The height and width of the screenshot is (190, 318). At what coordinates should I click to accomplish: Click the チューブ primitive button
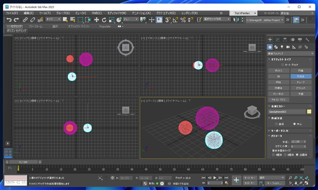click(301, 82)
